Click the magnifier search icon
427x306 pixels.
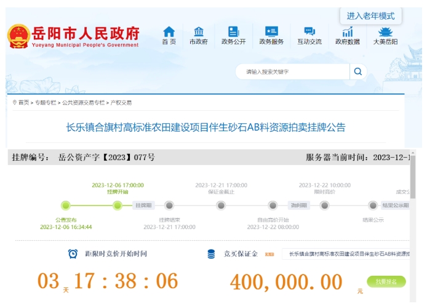(x=357, y=72)
